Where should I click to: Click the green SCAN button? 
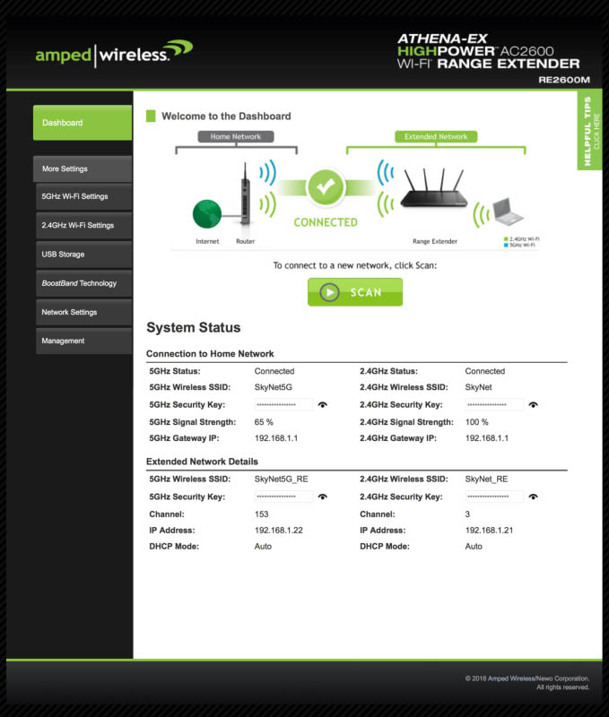coord(355,292)
